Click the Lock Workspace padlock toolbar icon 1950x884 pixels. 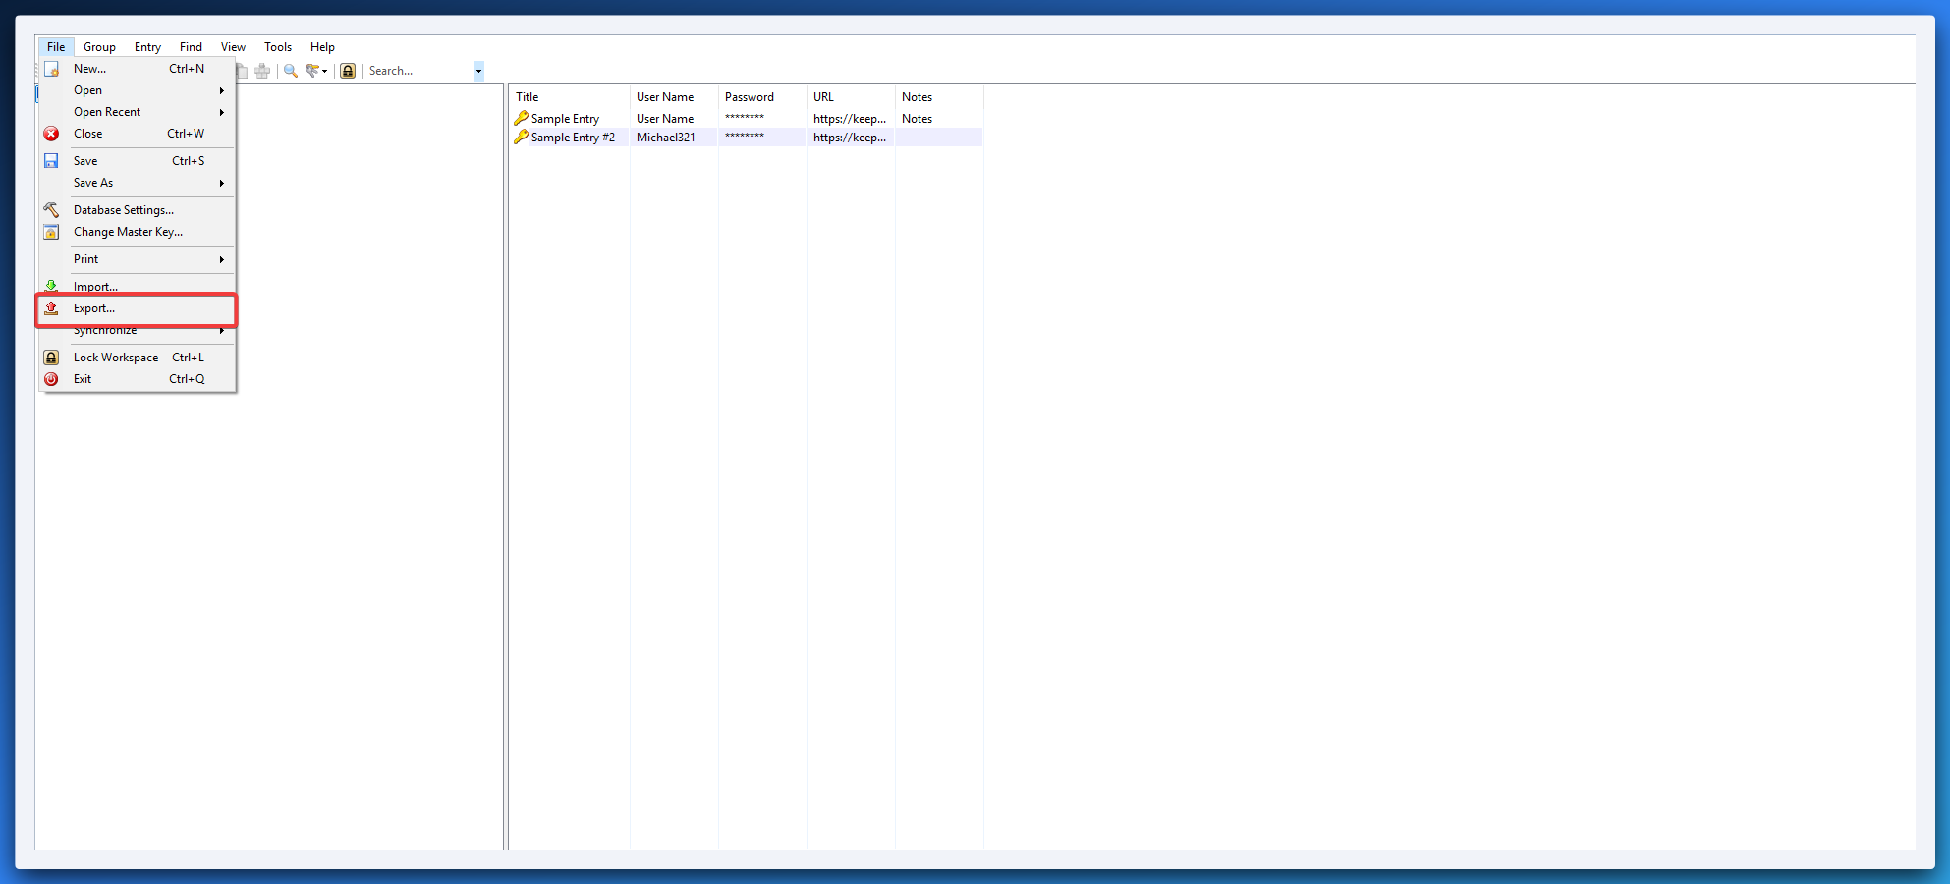(348, 71)
